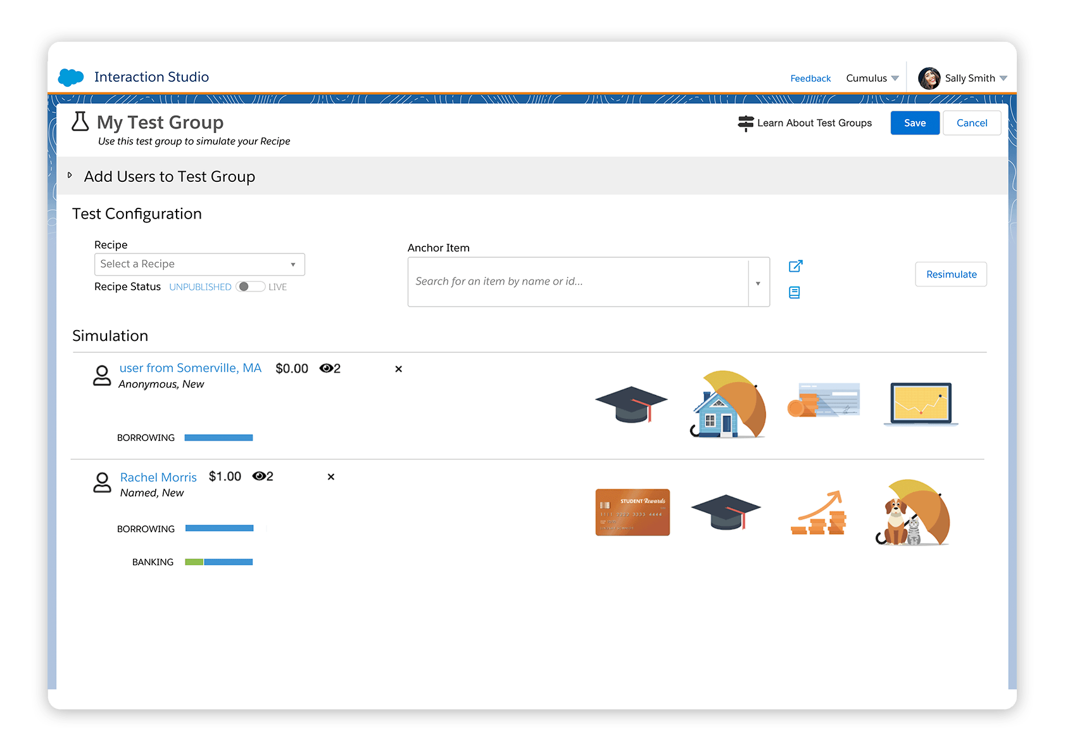Image resolution: width=1070 pixels, height=754 pixels.
Task: Open the Cumulus dataset dropdown
Action: (872, 78)
